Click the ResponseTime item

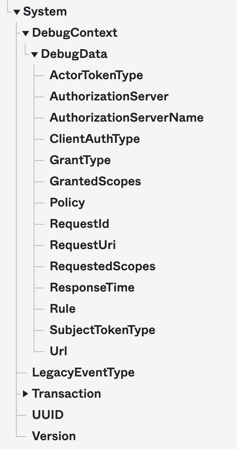[x=92, y=287]
